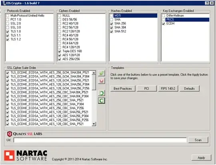Screen dimensions: 216x165
Task: Toggle the Triple DES 168 cipher checkbox
Action: pyautogui.click(x=60, y=51)
